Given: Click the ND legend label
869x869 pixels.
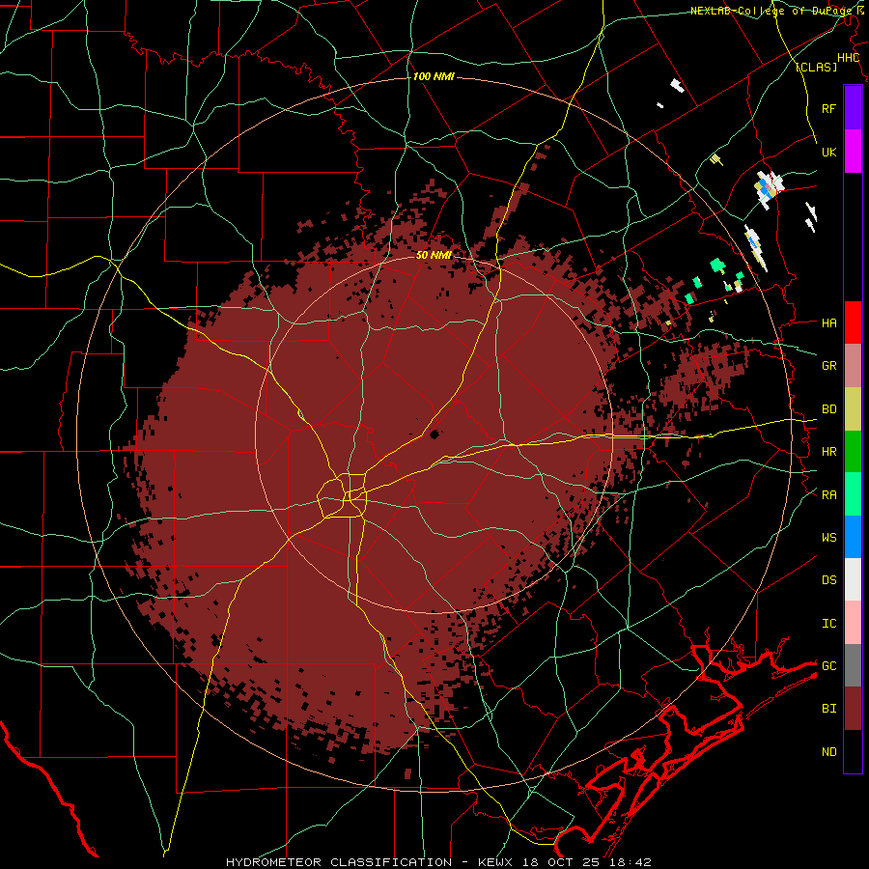Looking at the screenshot, I should (828, 752).
